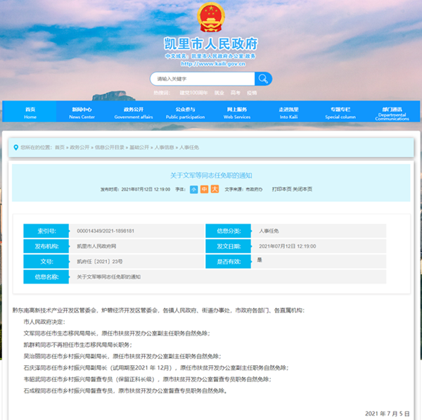
Task: Open the Home (首页) nav tab
Action: click(x=30, y=113)
